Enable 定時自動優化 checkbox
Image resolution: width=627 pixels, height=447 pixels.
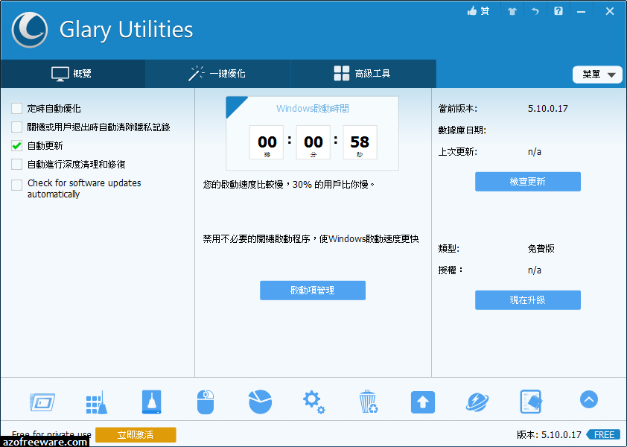[x=17, y=109]
